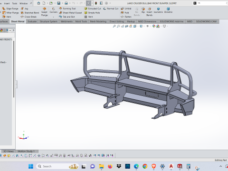Click the Select cursor tool
Screen dimensions: 228x171
click(88, 3)
